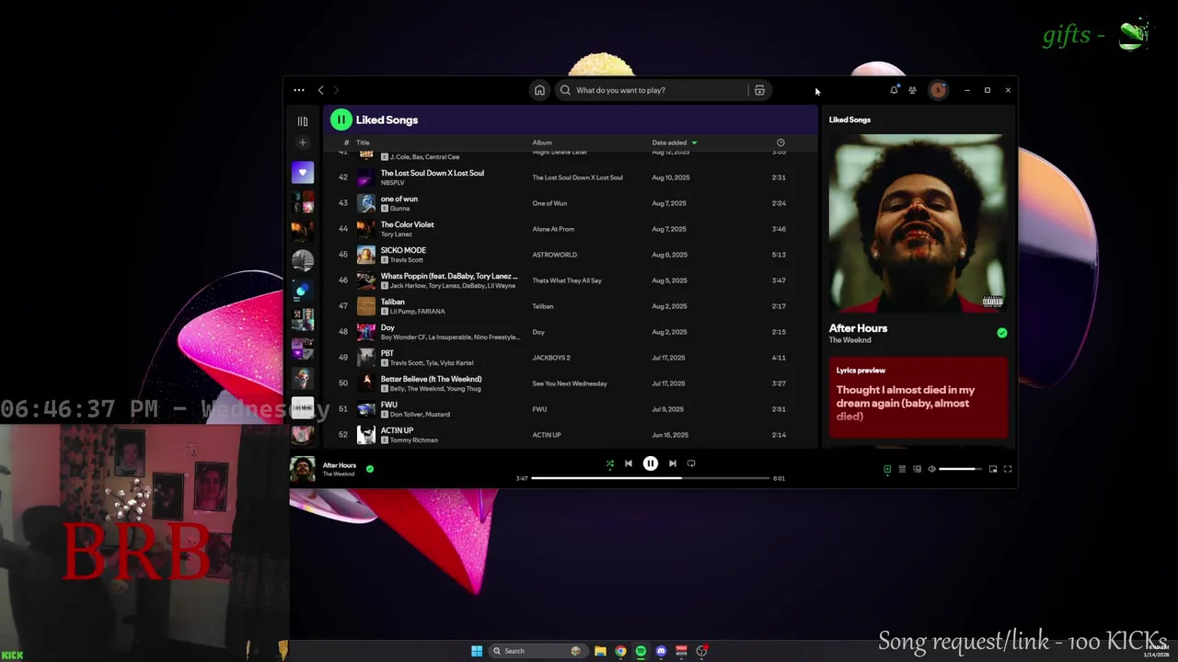
Task: Open Discord from taskbar
Action: click(x=661, y=651)
